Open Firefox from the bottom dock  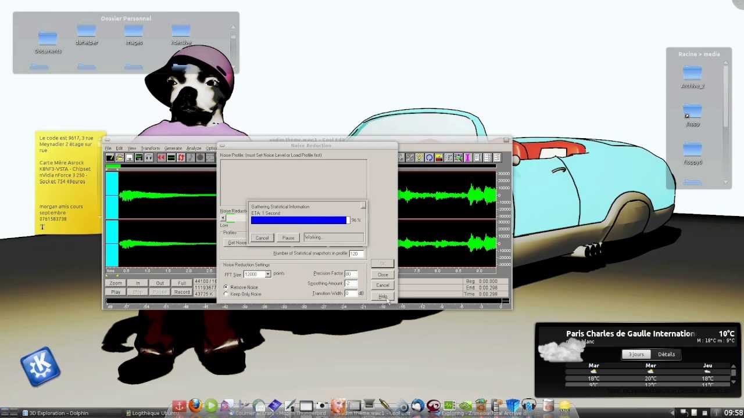[195, 405]
